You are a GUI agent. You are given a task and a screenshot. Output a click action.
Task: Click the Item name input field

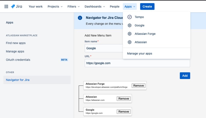point(104,48)
